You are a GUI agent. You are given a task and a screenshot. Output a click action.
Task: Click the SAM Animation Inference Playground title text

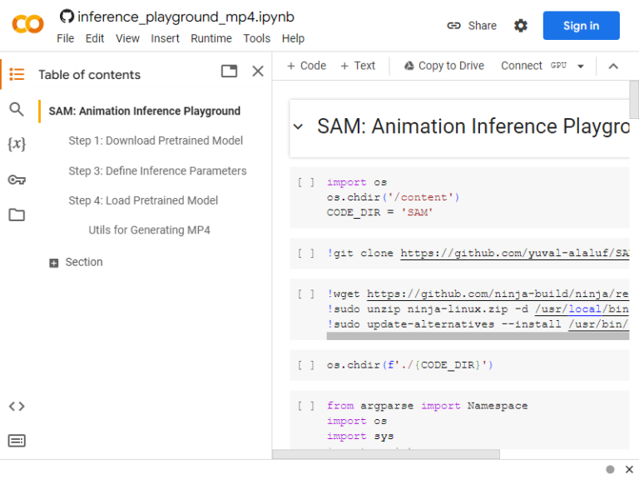[x=473, y=126]
